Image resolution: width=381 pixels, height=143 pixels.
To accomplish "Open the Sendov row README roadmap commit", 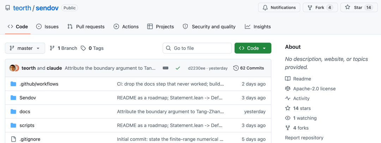I will point(170,98).
